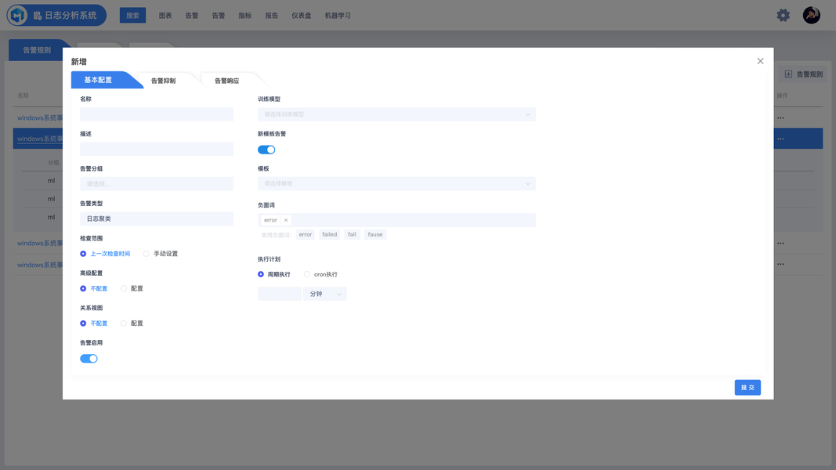Open the 报告 menu in the top navigation
Viewport: 836px width, 470px height.
271,16
